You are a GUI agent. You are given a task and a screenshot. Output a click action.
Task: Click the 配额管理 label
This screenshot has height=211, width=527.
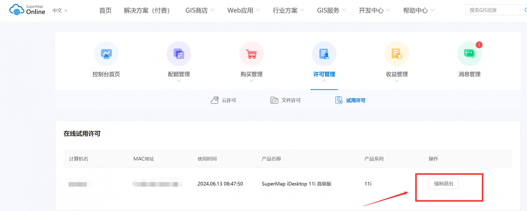(179, 74)
